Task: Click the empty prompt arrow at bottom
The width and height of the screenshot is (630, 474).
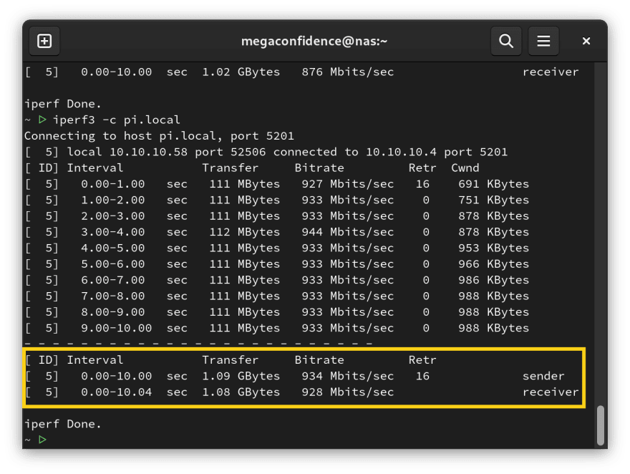Action: tap(42, 440)
